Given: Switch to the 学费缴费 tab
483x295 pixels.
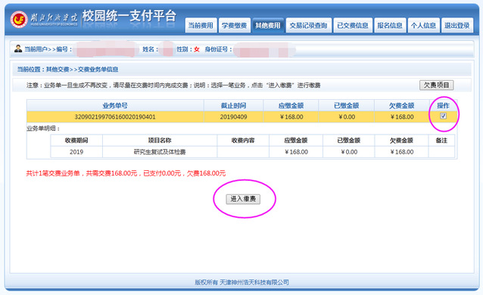Looking at the screenshot, I should point(234,25).
